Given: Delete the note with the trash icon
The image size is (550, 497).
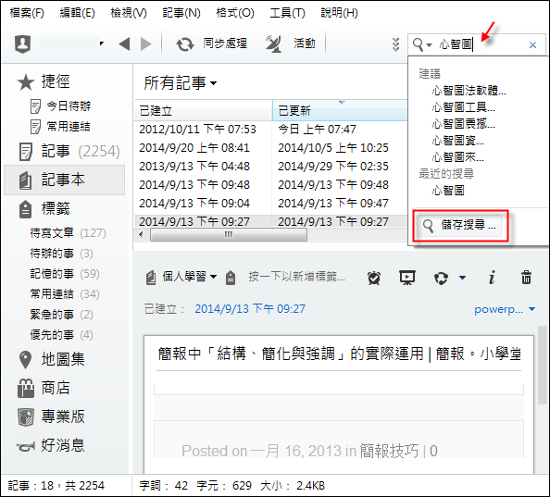Looking at the screenshot, I should tap(526, 278).
